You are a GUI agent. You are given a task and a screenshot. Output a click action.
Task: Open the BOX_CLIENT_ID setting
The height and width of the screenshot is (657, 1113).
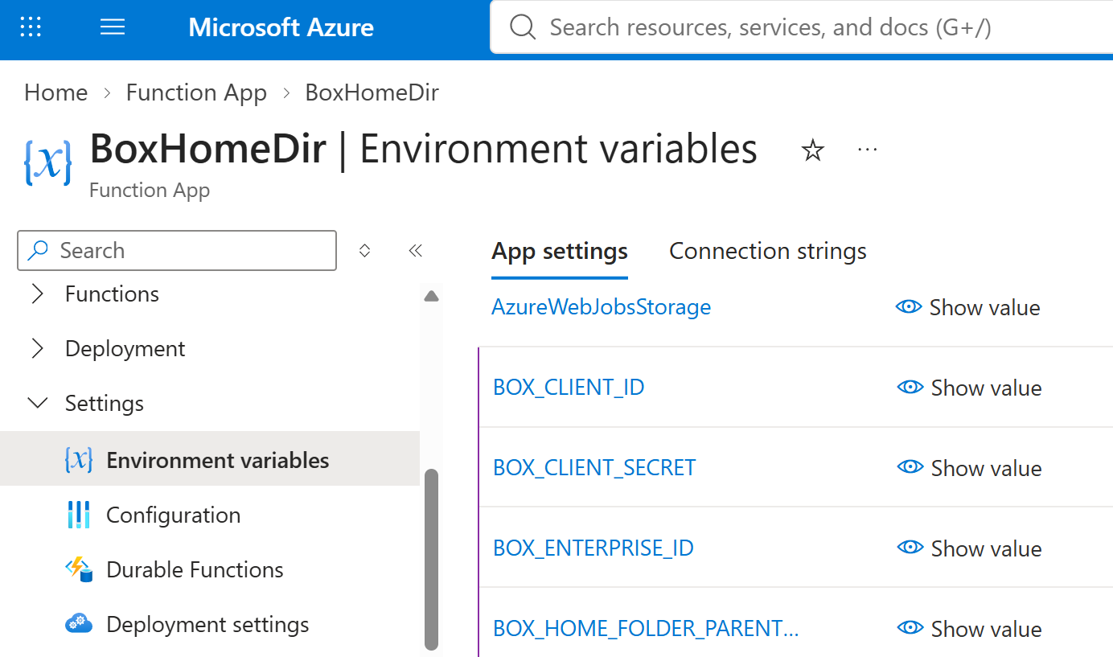(x=569, y=388)
